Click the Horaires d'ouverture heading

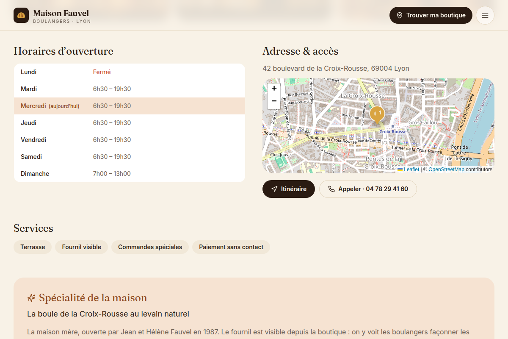click(63, 51)
